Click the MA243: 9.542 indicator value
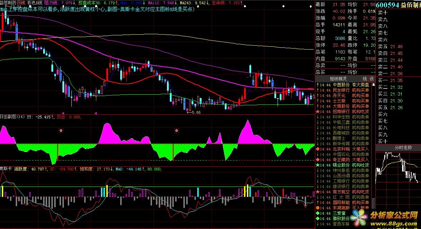Viewport: 421px width, 229px height. (x=194, y=3)
